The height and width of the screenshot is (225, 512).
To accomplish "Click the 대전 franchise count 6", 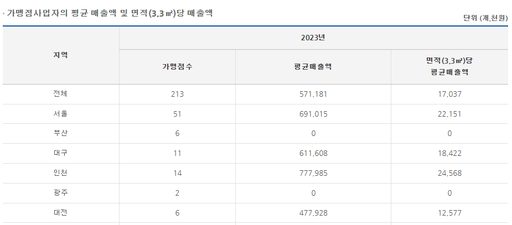I will pos(177,213).
